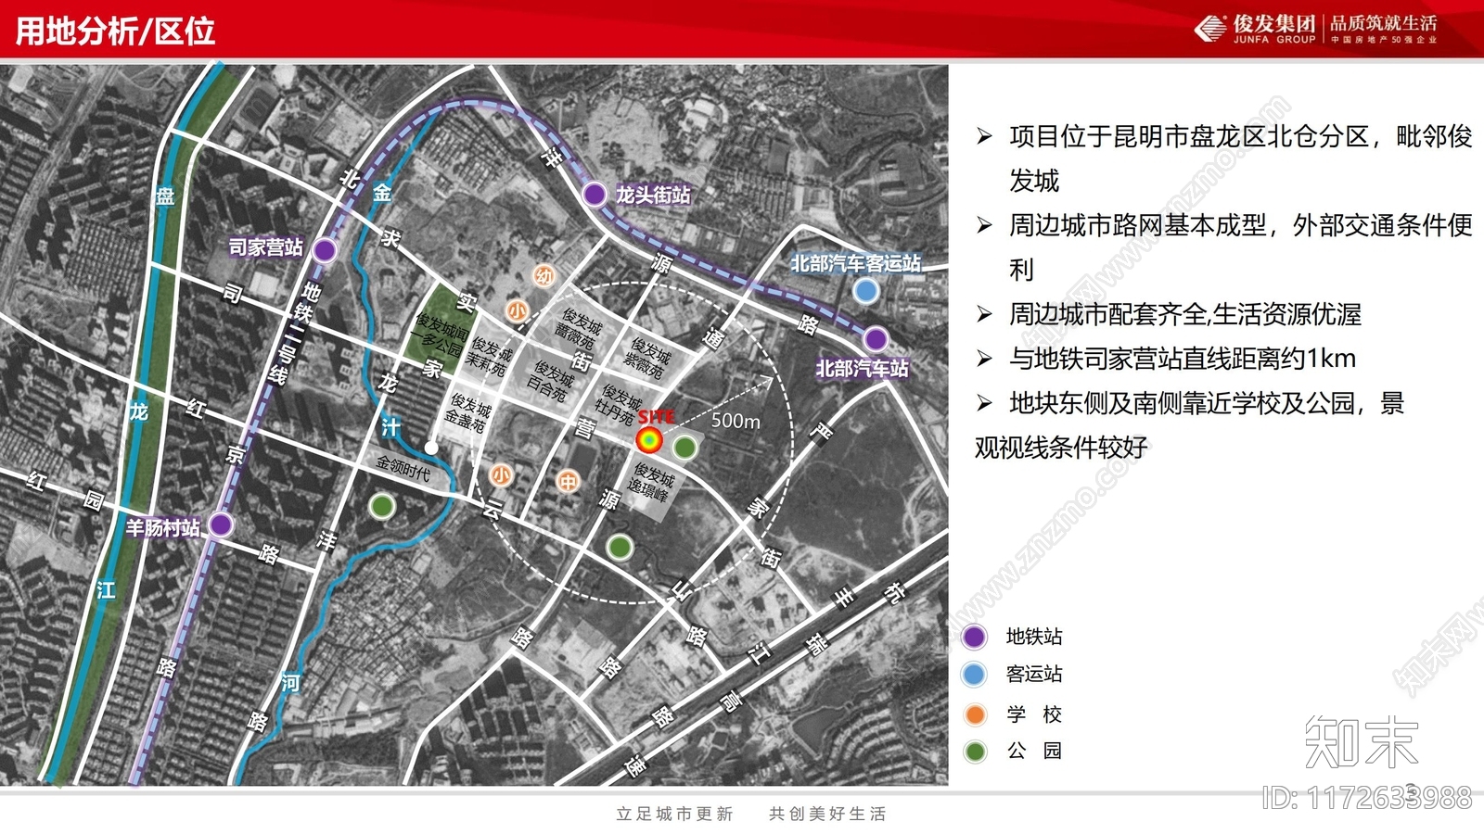Click the 500m radius label
The image size is (1484, 834).
pyautogui.click(x=736, y=422)
